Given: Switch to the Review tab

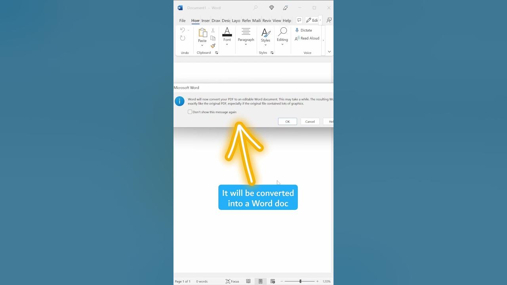Looking at the screenshot, I should click(267, 21).
